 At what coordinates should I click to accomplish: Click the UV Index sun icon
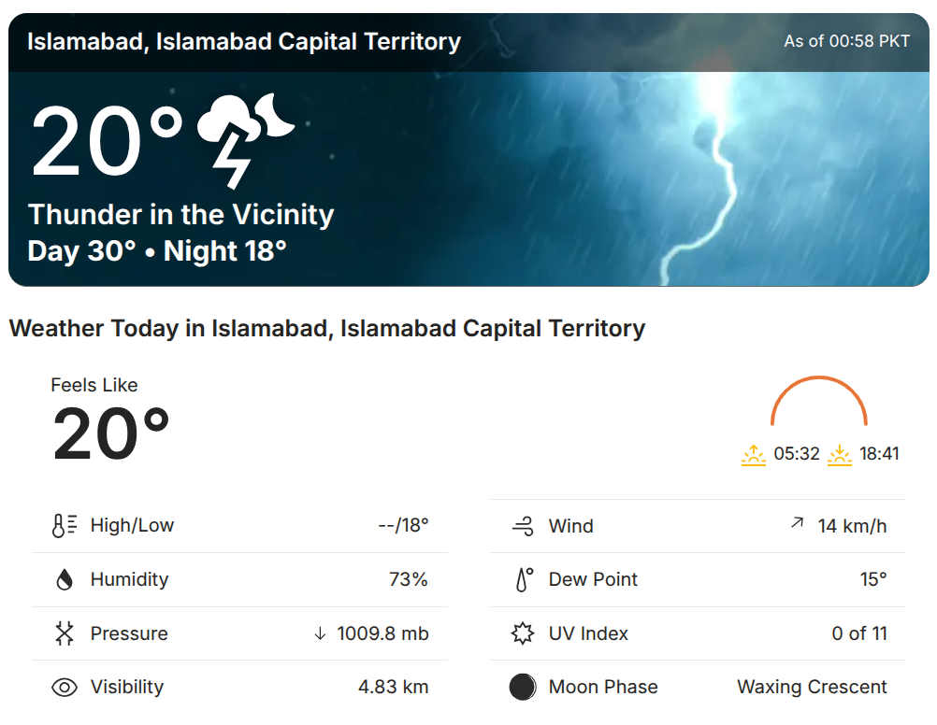click(x=523, y=634)
